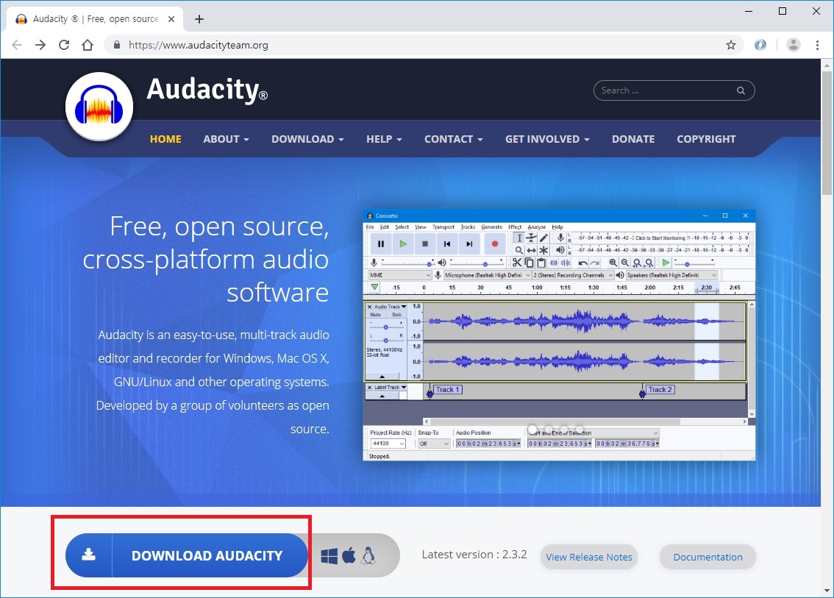Click the Stop button in Audacity screenshot
This screenshot has width=834, height=598.
tap(425, 244)
